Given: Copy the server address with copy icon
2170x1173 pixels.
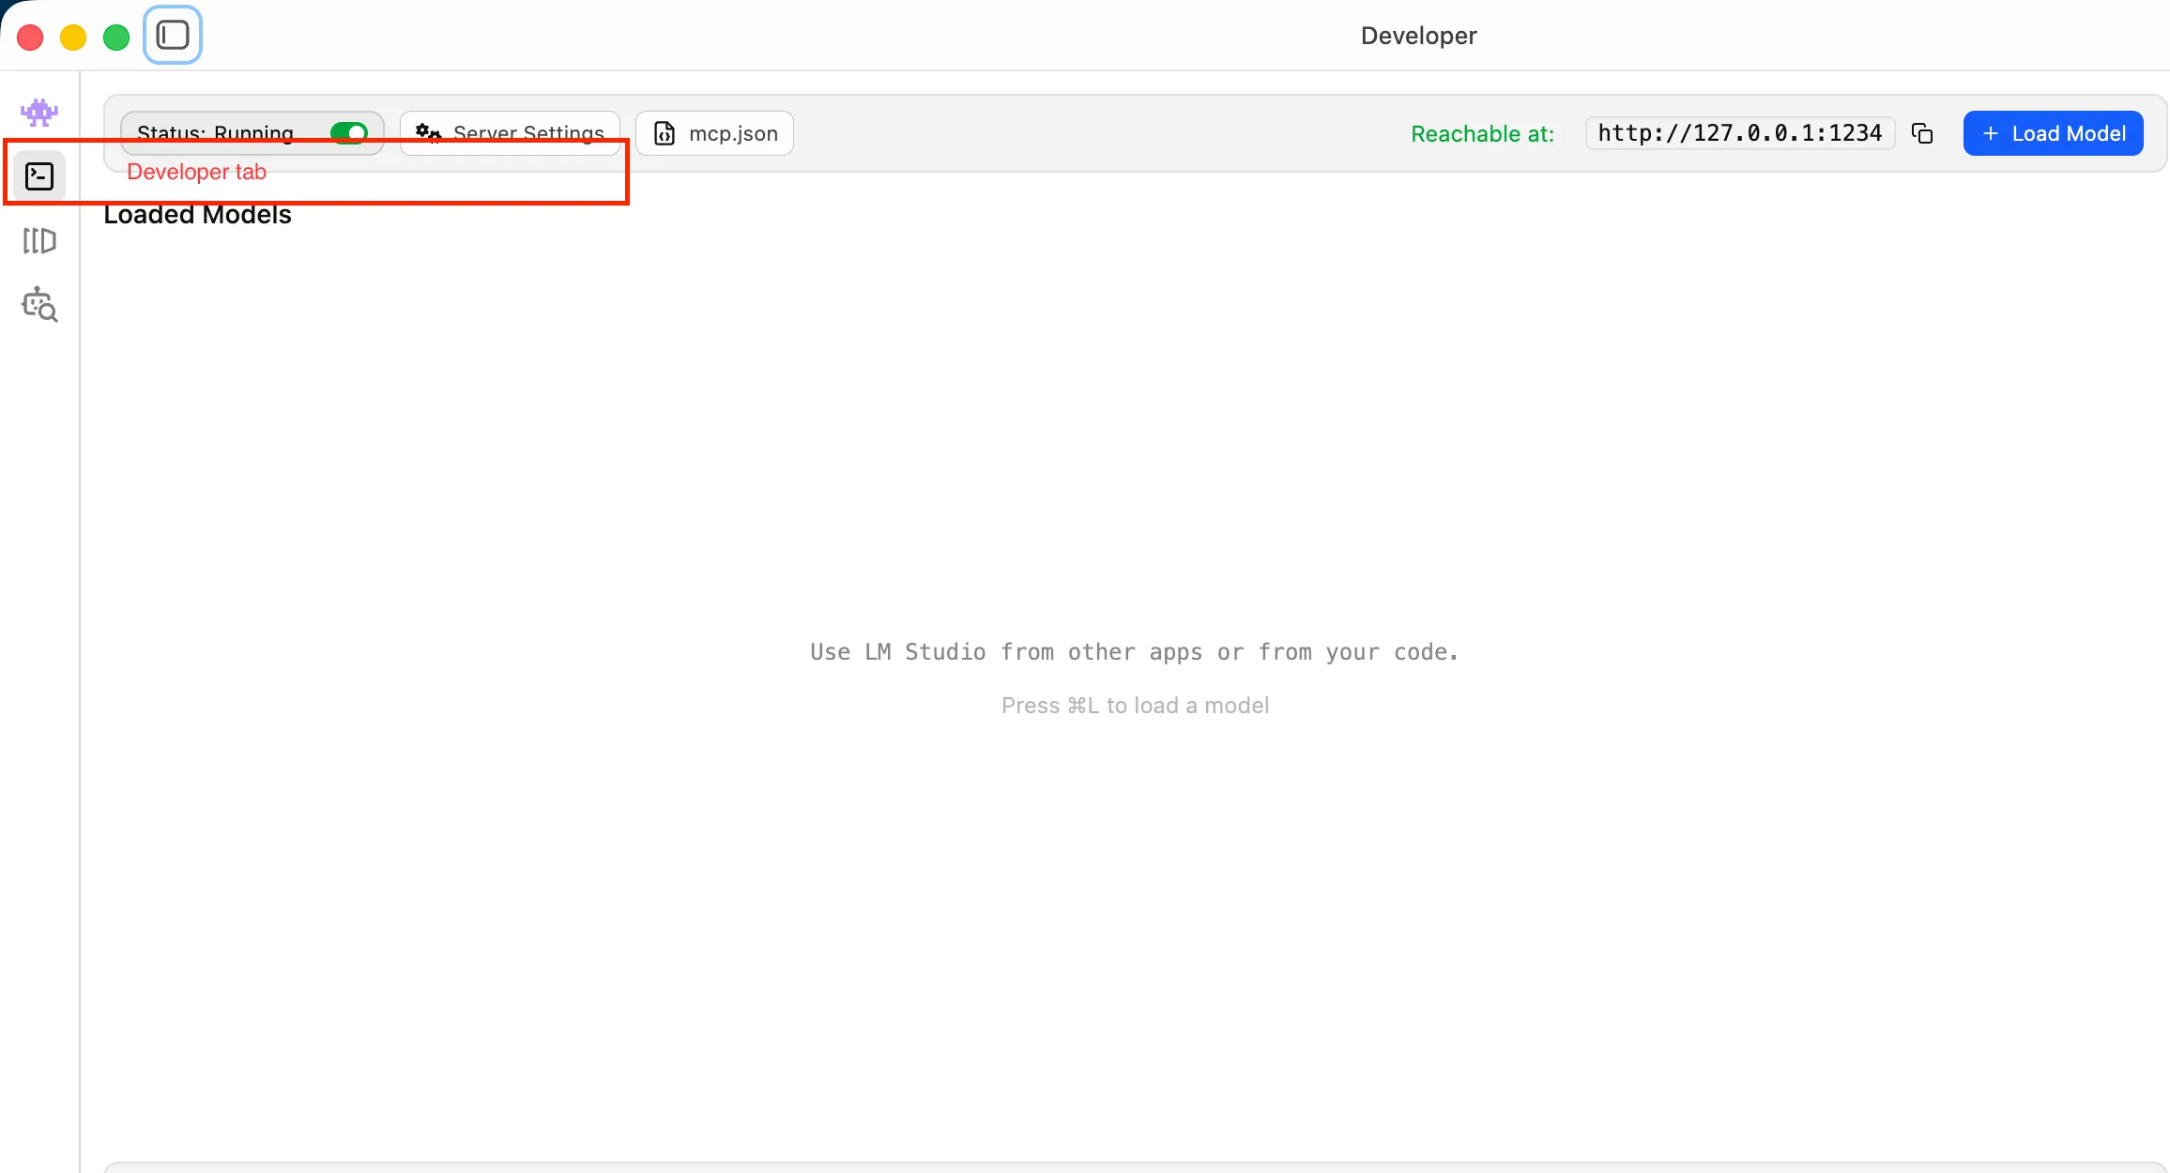Looking at the screenshot, I should [1922, 133].
